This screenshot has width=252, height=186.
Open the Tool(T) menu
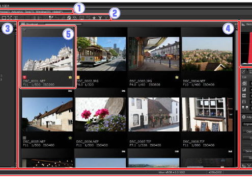30,12
